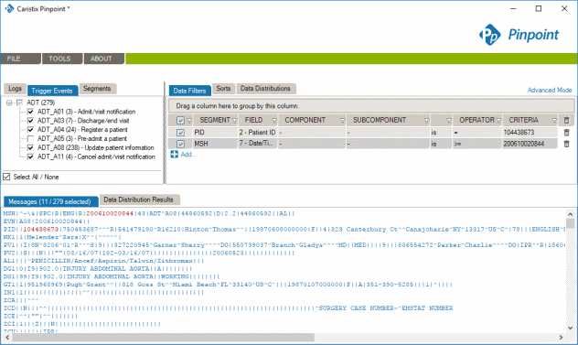Click the EVN|A08 message line

click(47, 221)
